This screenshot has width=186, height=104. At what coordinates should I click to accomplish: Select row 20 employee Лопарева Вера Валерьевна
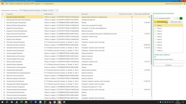[x=24, y=70]
